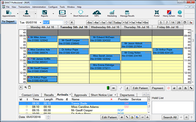This screenshot has width=196, height=122.
Task: Switch to the Recalls tab
Action: pyautogui.click(x=49, y=95)
